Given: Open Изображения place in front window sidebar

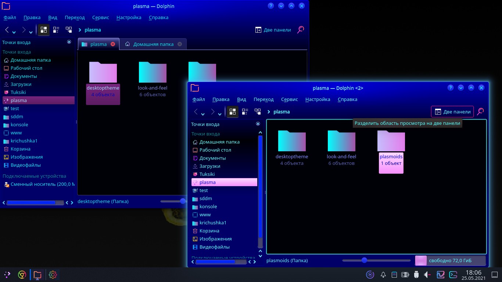Looking at the screenshot, I should (224, 239).
